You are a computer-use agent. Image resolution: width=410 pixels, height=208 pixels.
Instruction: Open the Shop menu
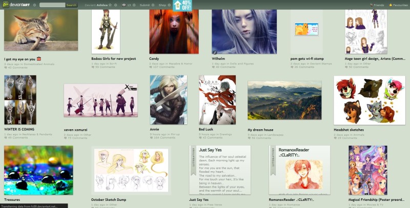tap(162, 5)
